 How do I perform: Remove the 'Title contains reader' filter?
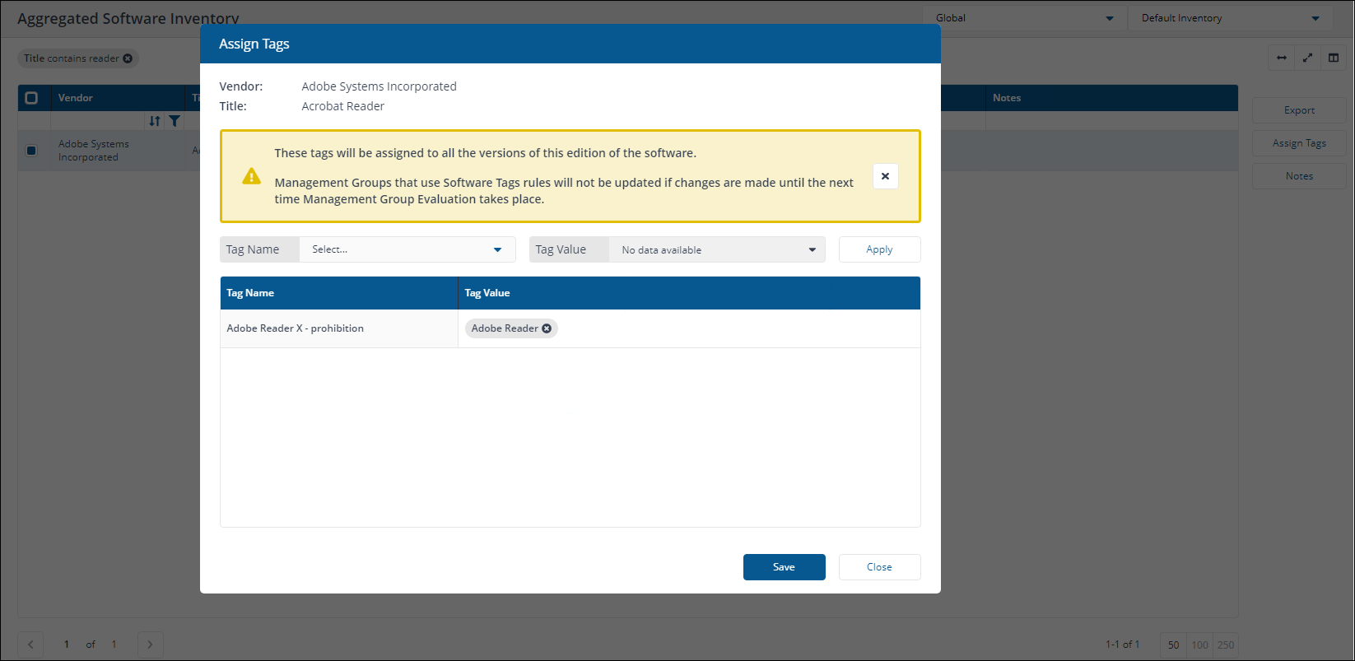(x=128, y=58)
